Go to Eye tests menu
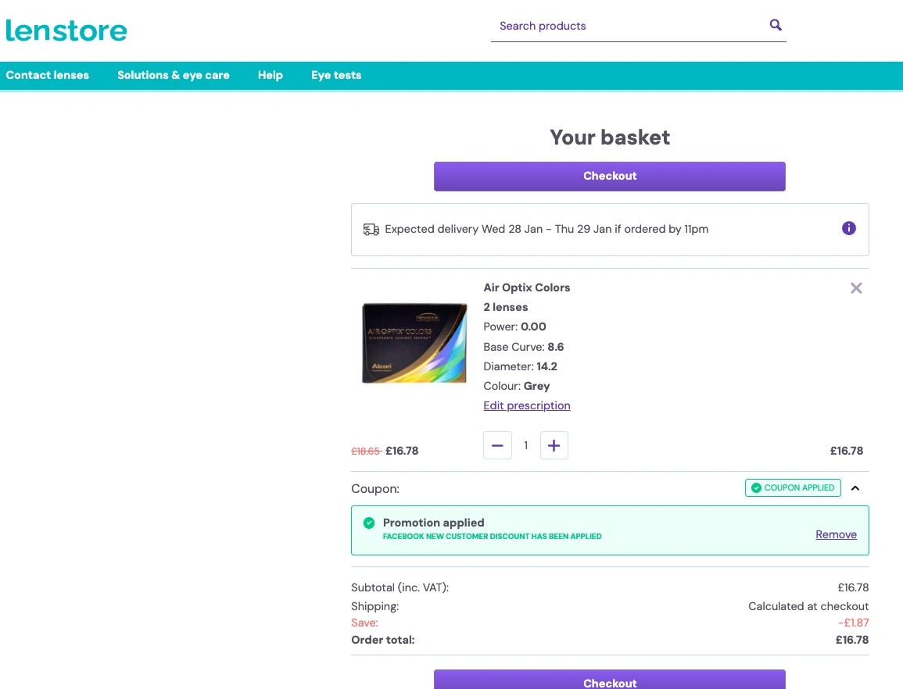The height and width of the screenshot is (689, 903). 336,75
